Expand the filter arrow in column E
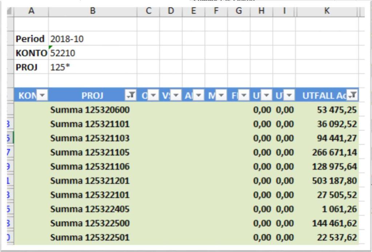 199,96
